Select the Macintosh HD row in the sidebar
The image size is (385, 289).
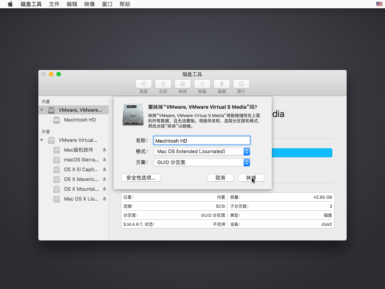(x=74, y=120)
